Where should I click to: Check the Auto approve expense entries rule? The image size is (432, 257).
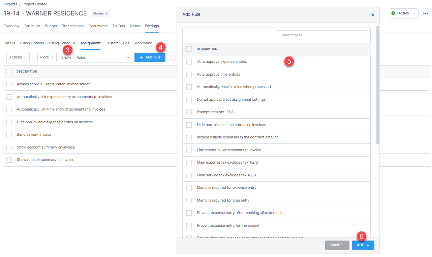(189, 61)
